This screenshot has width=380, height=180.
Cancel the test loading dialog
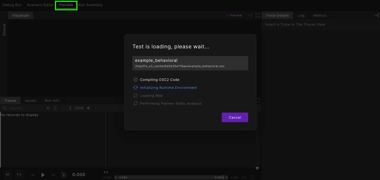coord(235,117)
